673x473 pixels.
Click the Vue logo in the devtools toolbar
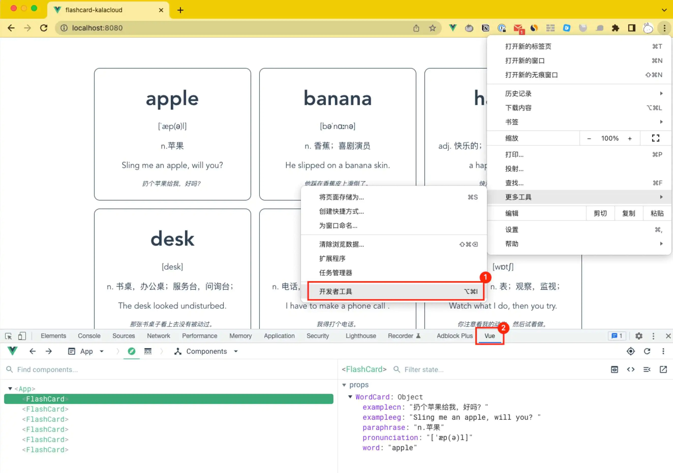click(x=12, y=351)
